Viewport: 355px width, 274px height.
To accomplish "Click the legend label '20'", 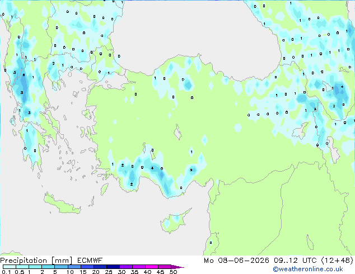I will 96,272.
